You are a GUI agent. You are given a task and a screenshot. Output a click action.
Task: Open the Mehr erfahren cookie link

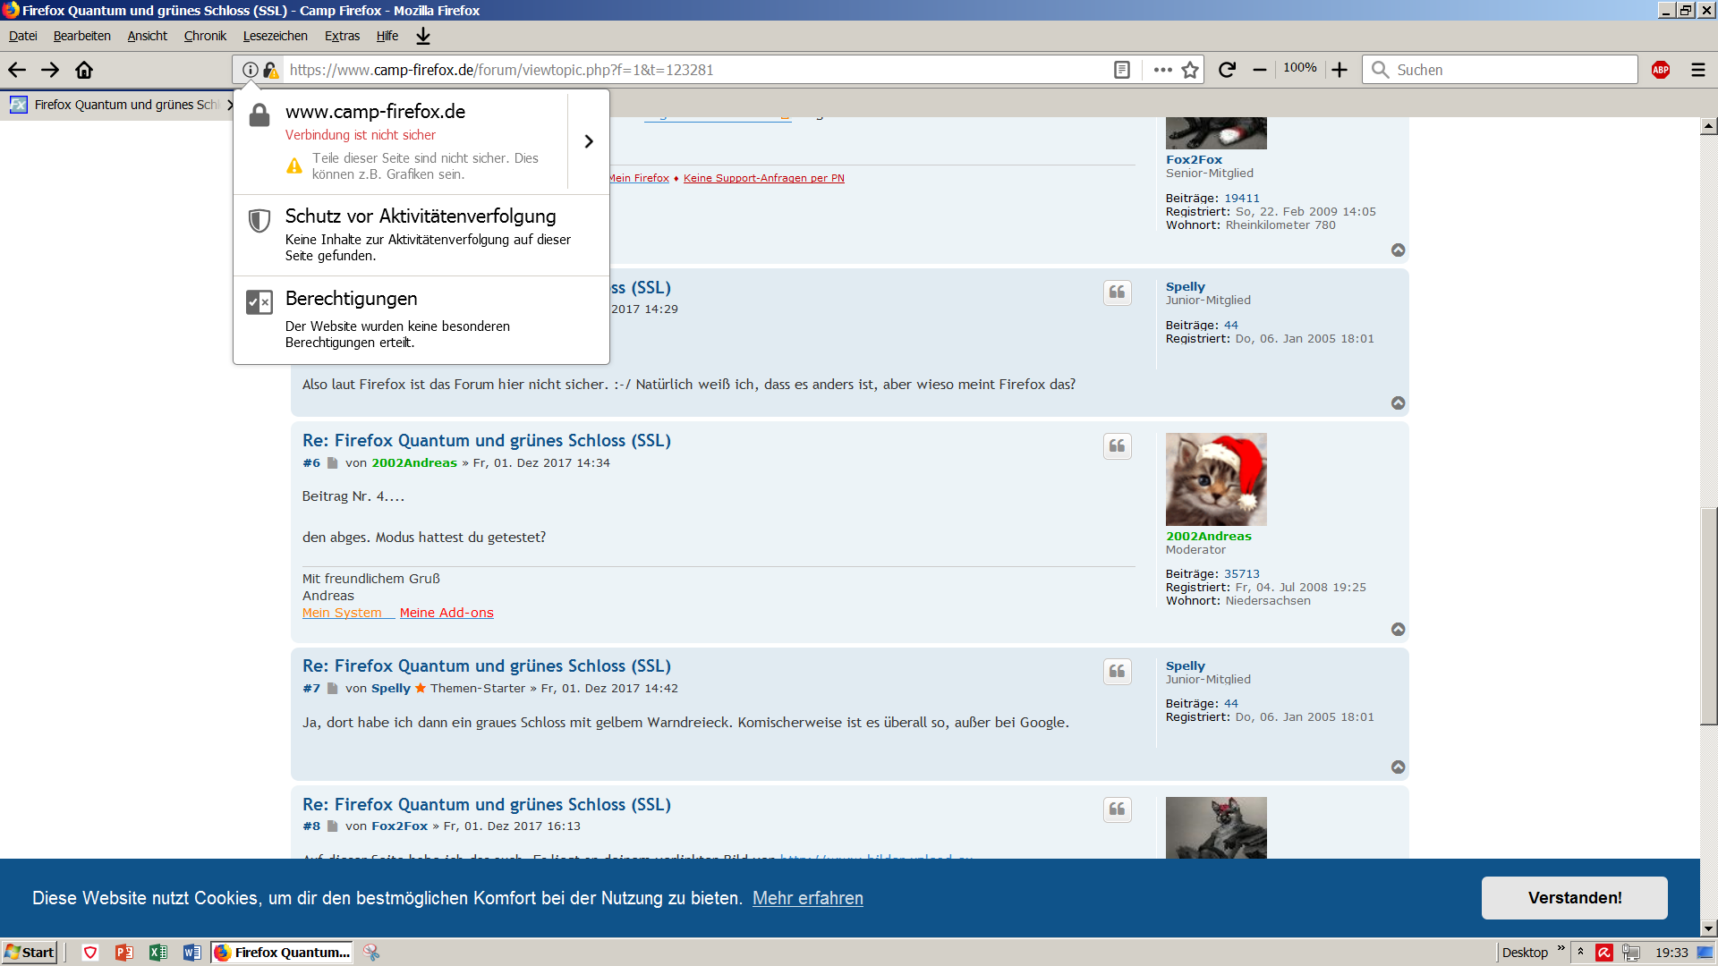pyautogui.click(x=807, y=898)
